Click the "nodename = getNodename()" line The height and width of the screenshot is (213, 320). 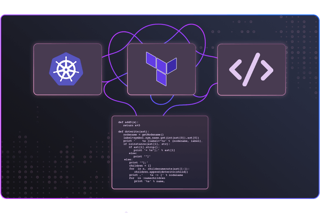click(143, 135)
